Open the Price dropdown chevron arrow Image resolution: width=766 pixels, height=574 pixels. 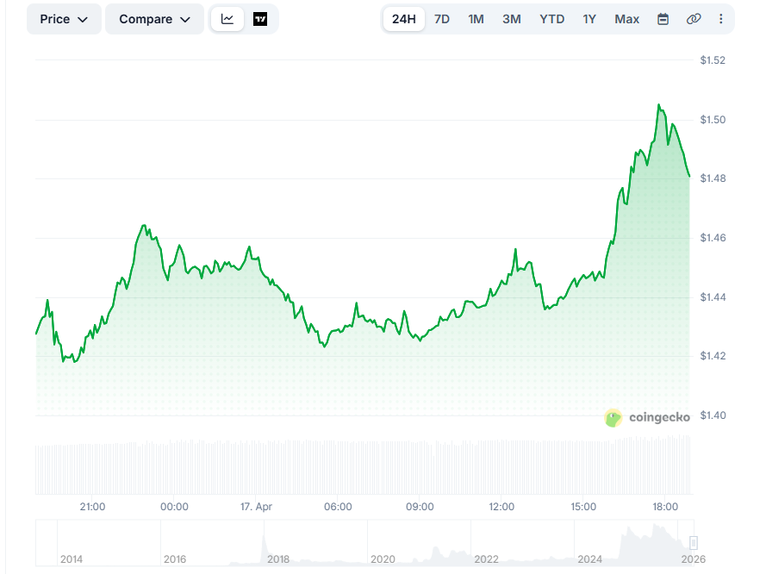click(84, 19)
